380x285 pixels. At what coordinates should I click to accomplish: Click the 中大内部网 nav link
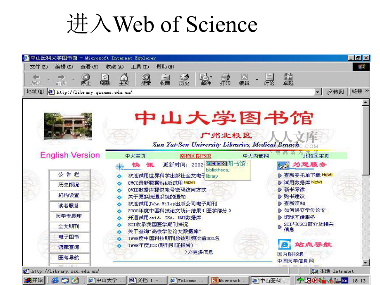click(256, 156)
